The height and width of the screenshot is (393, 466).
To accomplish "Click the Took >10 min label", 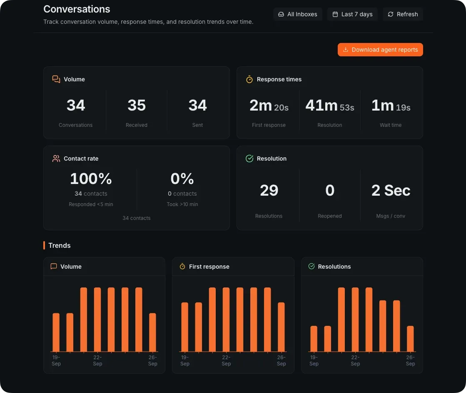I will (x=182, y=204).
